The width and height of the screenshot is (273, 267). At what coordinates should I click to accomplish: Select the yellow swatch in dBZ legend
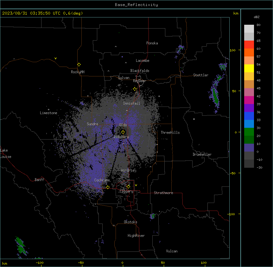(249, 68)
